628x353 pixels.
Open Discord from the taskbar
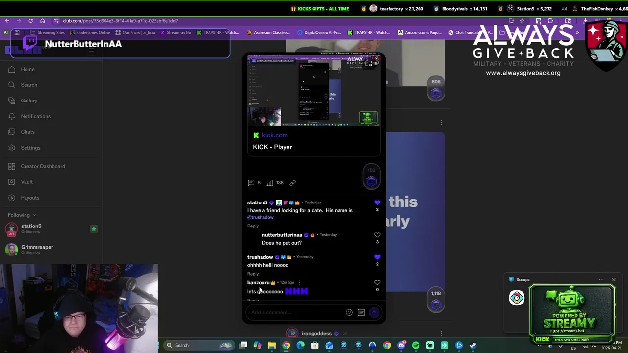point(401,345)
